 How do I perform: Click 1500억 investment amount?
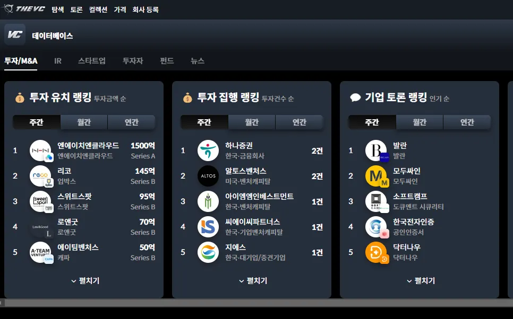pos(143,145)
